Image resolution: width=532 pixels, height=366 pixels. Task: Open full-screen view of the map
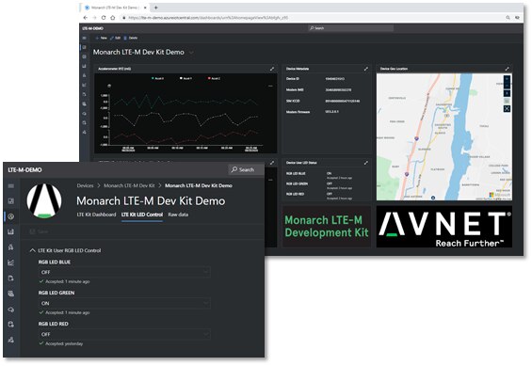tap(507, 109)
